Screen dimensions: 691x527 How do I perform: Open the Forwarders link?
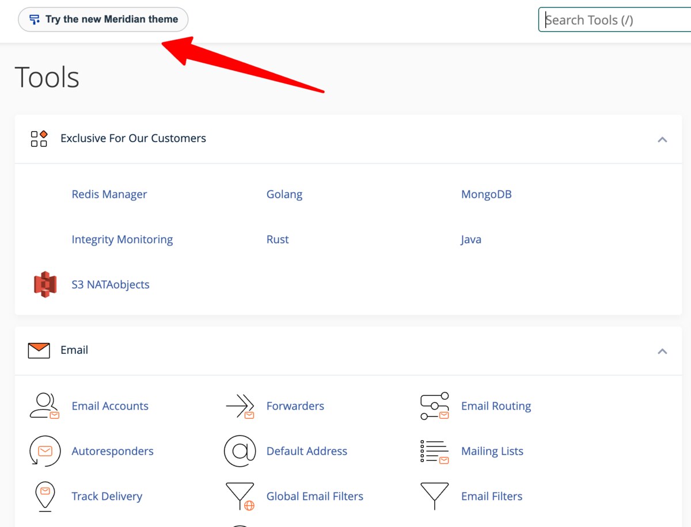pyautogui.click(x=295, y=406)
